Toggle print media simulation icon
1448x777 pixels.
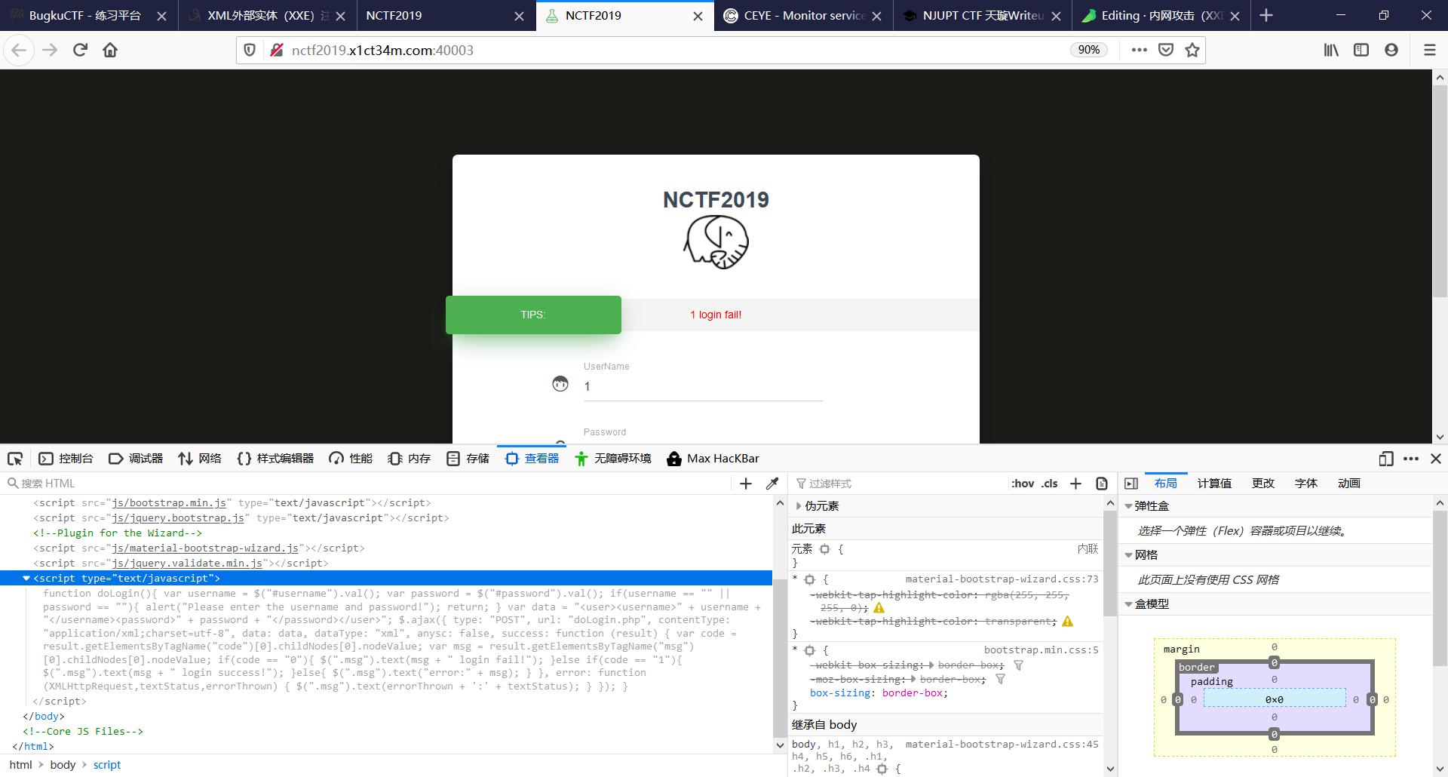click(1102, 484)
